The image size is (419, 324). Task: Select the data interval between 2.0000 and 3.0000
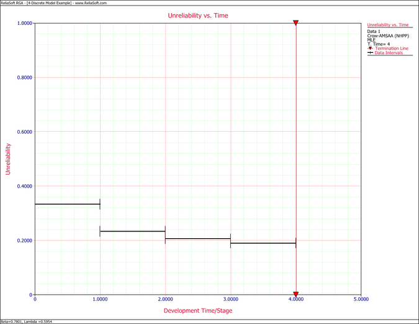coord(197,239)
